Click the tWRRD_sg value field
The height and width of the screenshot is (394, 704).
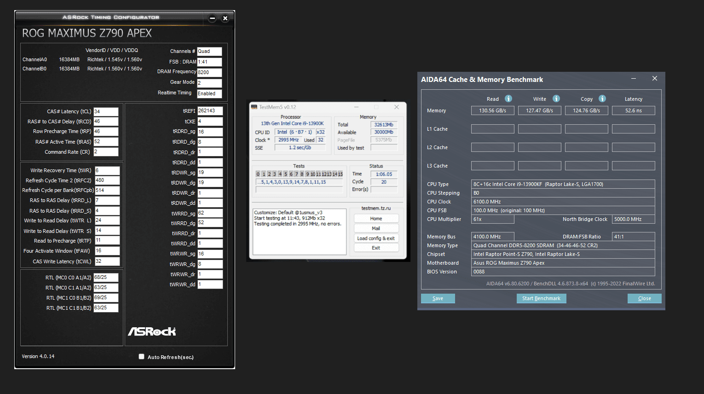[210, 214]
